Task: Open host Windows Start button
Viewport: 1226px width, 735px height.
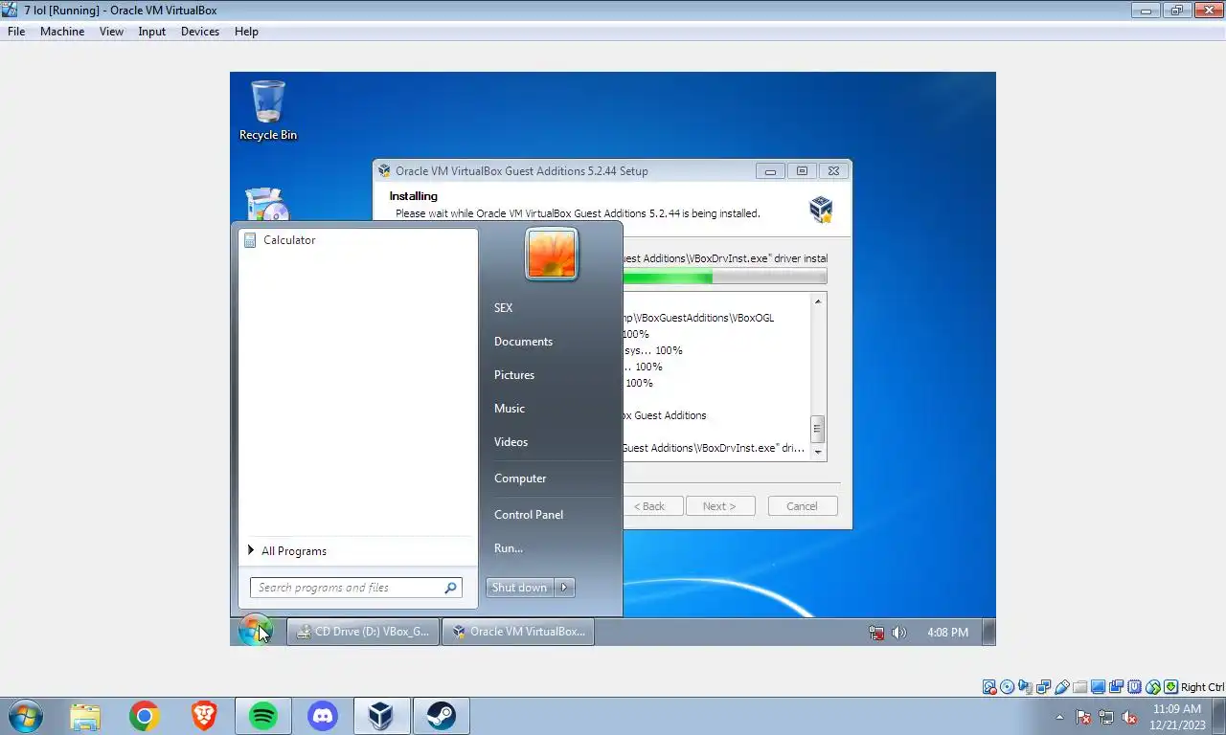Action: (x=25, y=716)
